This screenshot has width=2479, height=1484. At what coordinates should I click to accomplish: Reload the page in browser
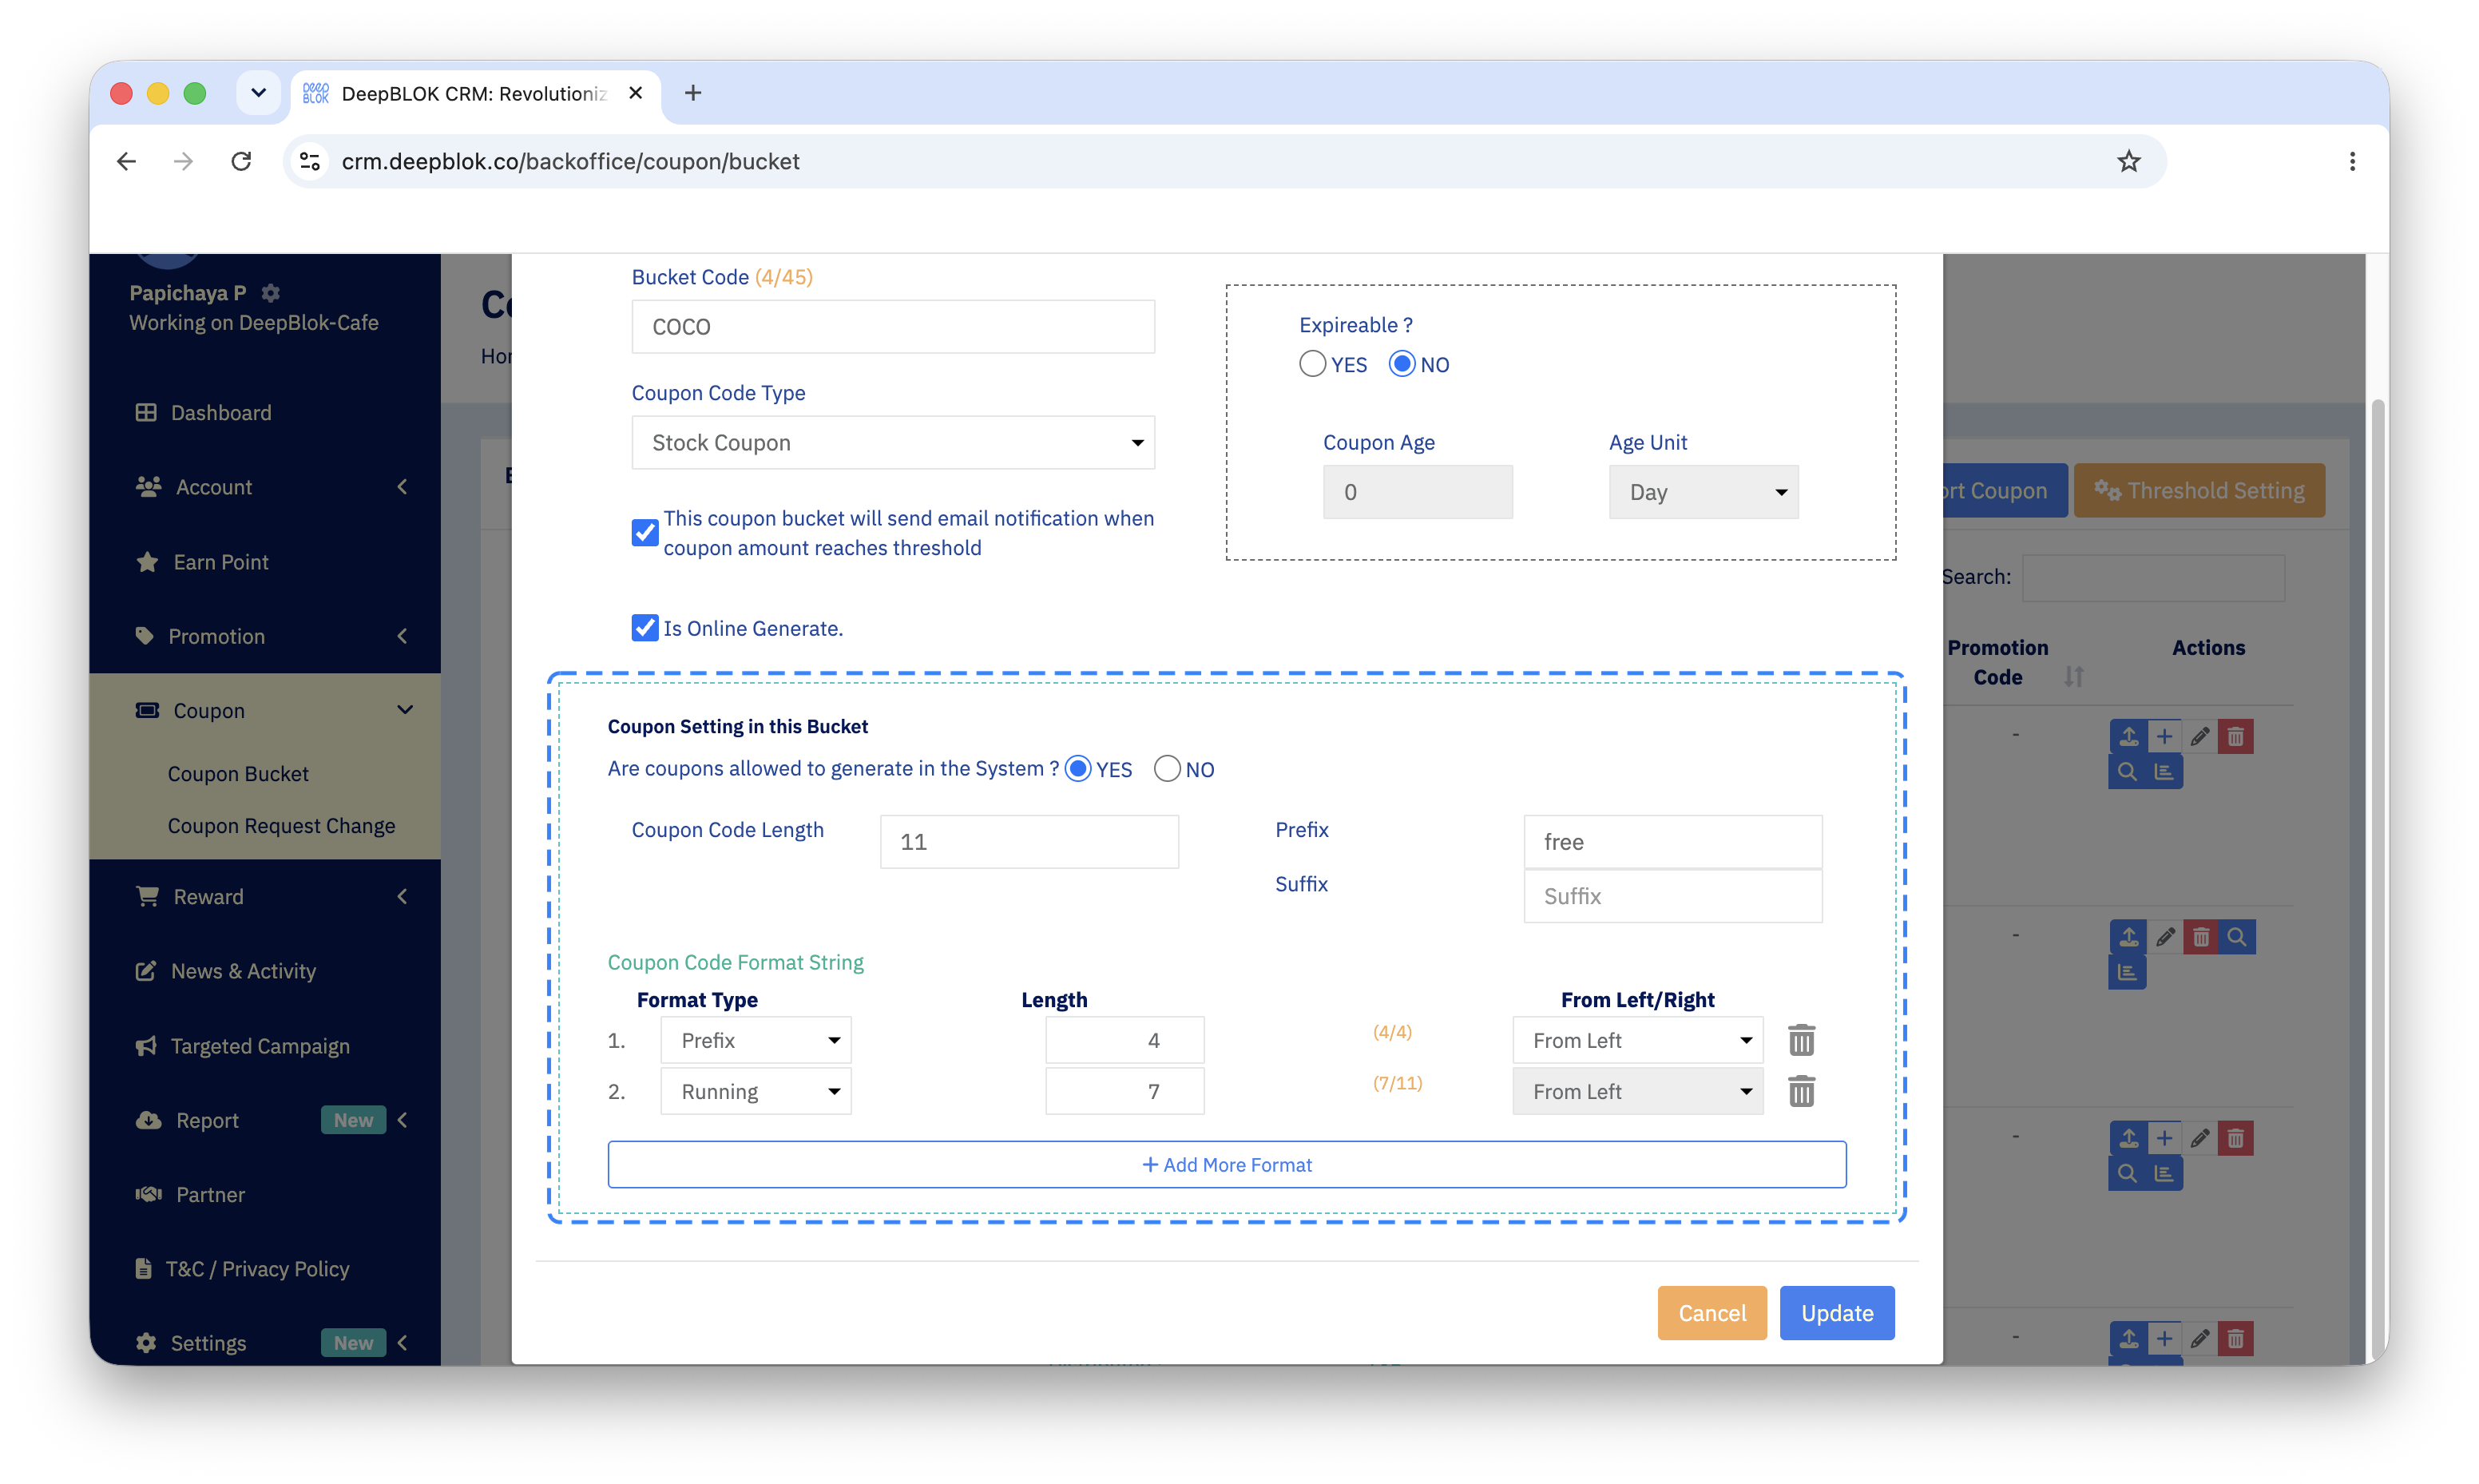(241, 161)
